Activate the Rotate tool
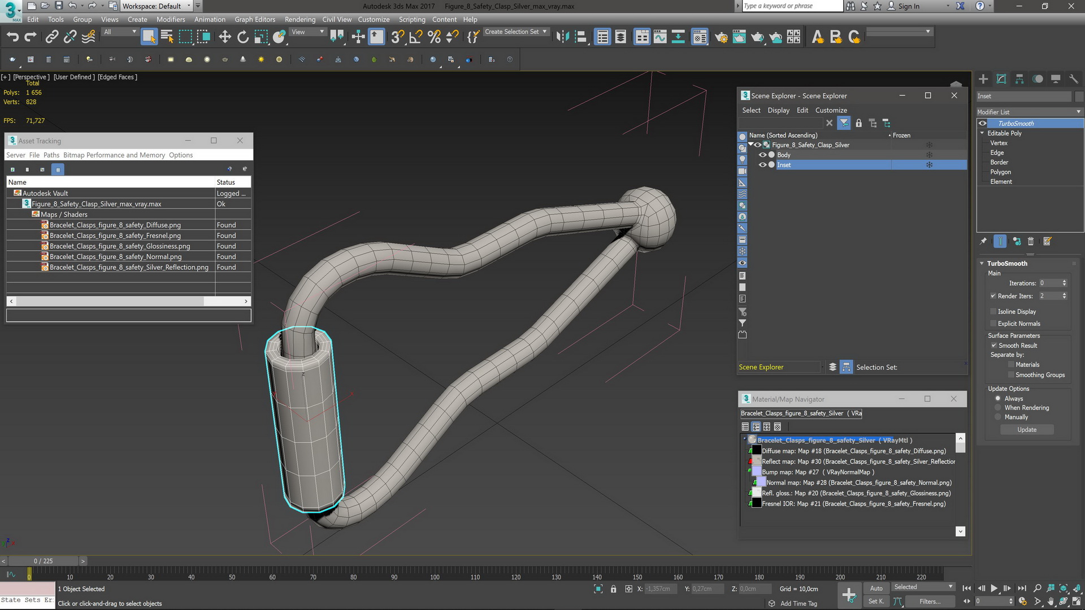The height and width of the screenshot is (610, 1085). tap(243, 37)
